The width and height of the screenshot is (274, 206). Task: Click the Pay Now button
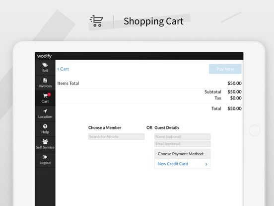[225, 69]
